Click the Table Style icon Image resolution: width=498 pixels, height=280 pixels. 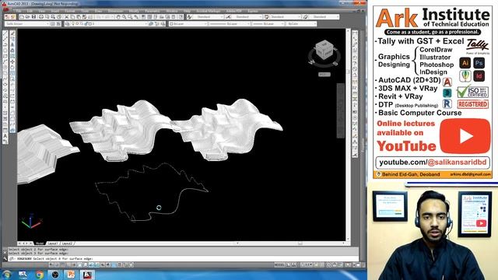click(266, 17)
